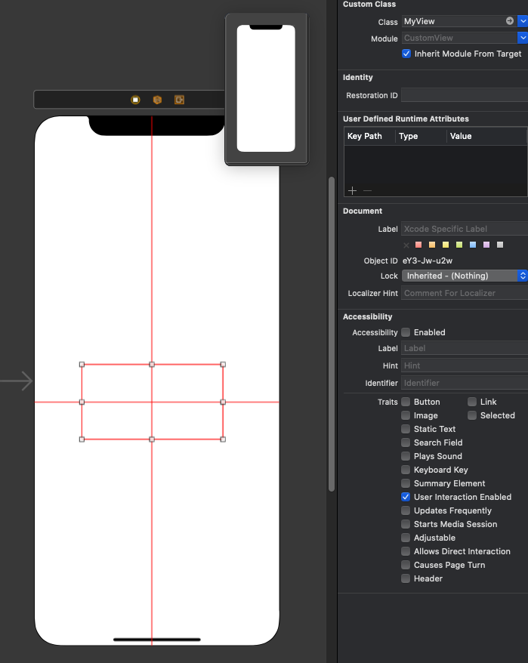
Task: Check Allows Direct Interaction trait
Action: [x=406, y=551]
